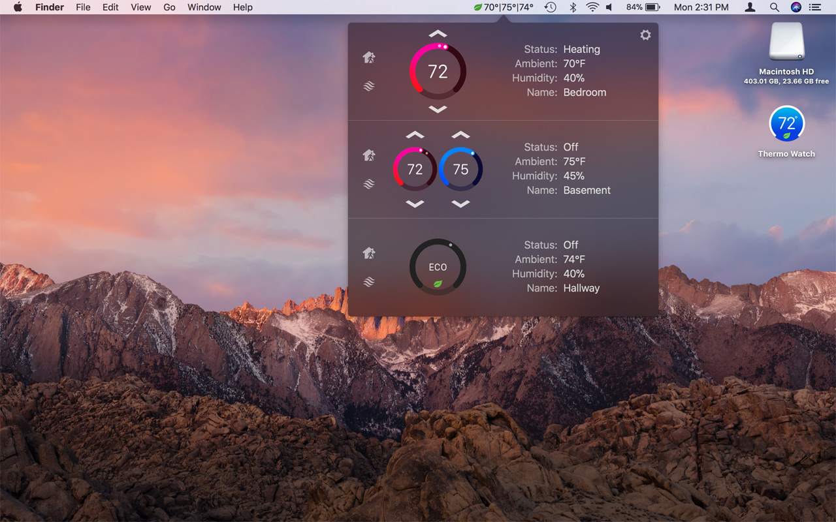Screen dimensions: 836x522
Task: Click Basement ambient 75°F value
Action: (x=574, y=161)
